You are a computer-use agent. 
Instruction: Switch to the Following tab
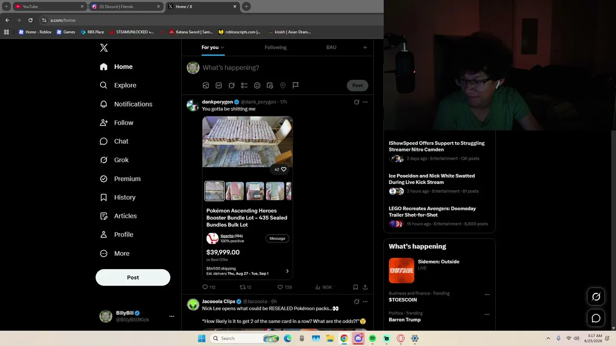pos(275,47)
